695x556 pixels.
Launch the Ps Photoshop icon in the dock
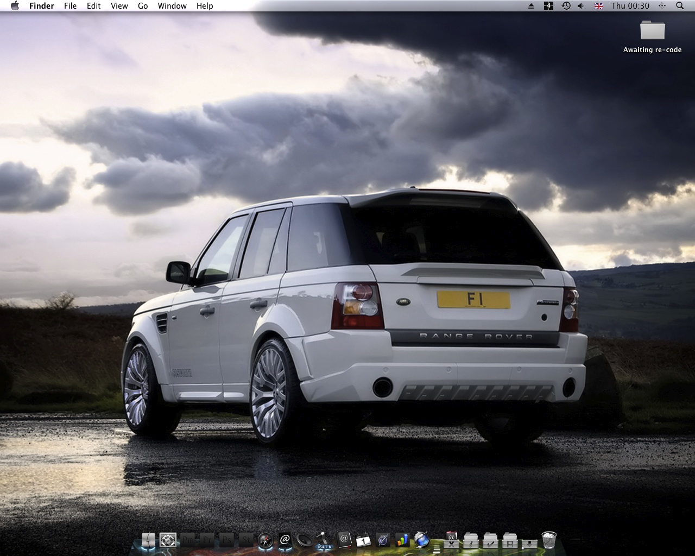[x=226, y=540]
